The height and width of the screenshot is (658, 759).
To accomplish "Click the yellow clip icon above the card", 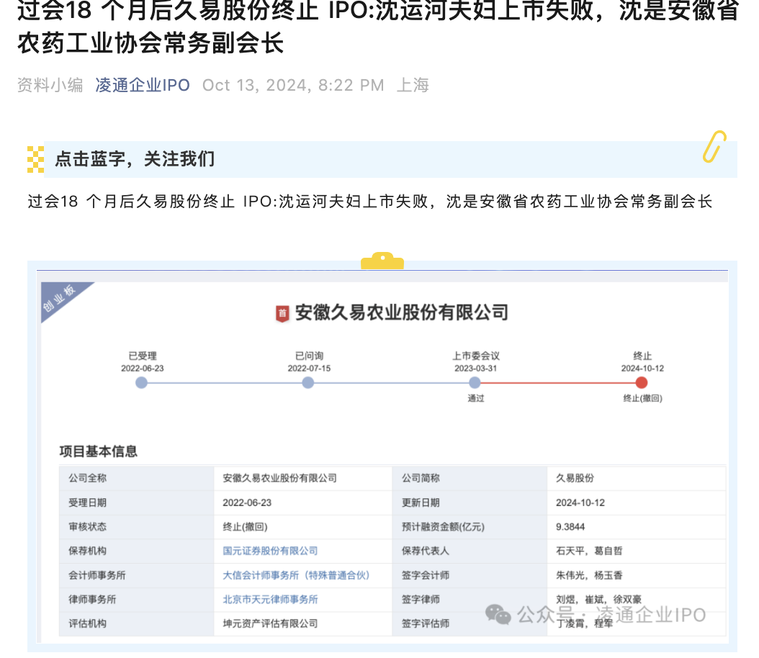I will 382,261.
